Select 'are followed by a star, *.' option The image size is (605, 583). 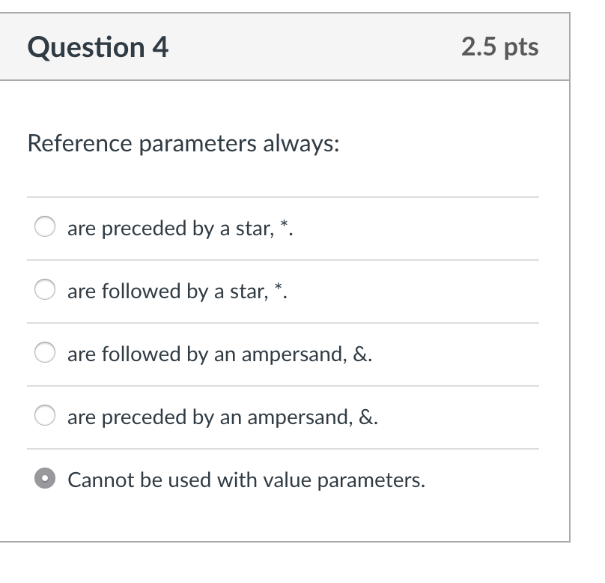pyautogui.click(x=45, y=290)
